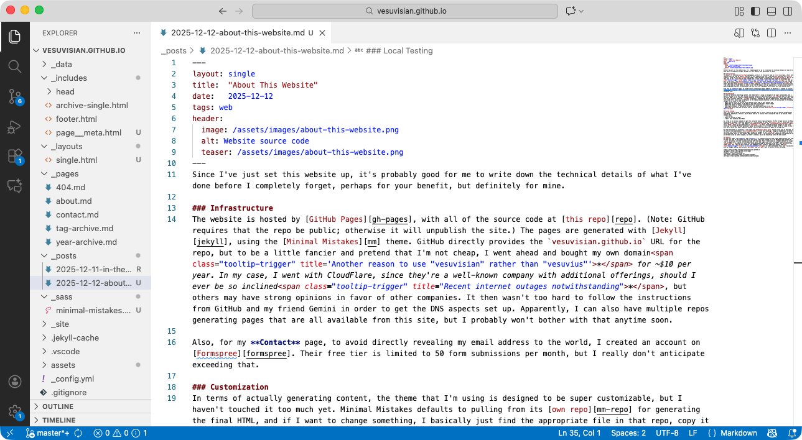The width and height of the screenshot is (802, 440).
Task: Open the Accounts menu icon
Action: click(14, 382)
